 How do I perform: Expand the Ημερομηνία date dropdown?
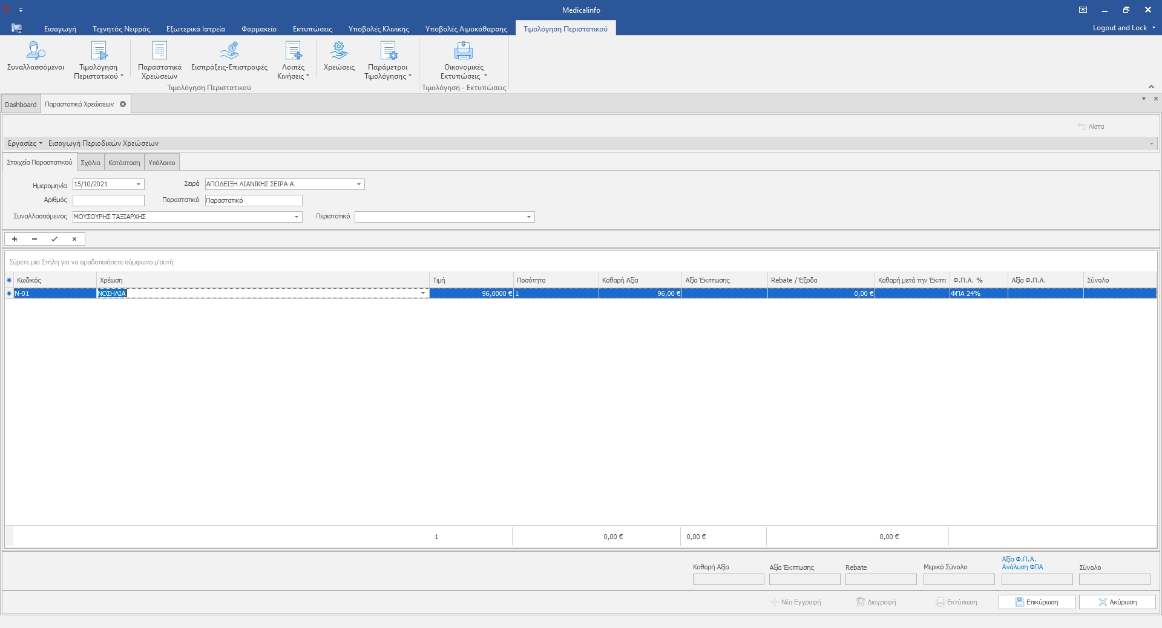pyautogui.click(x=139, y=184)
